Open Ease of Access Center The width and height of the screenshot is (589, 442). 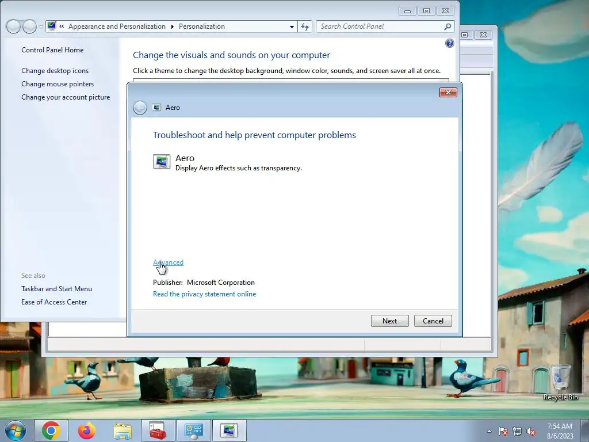point(54,302)
